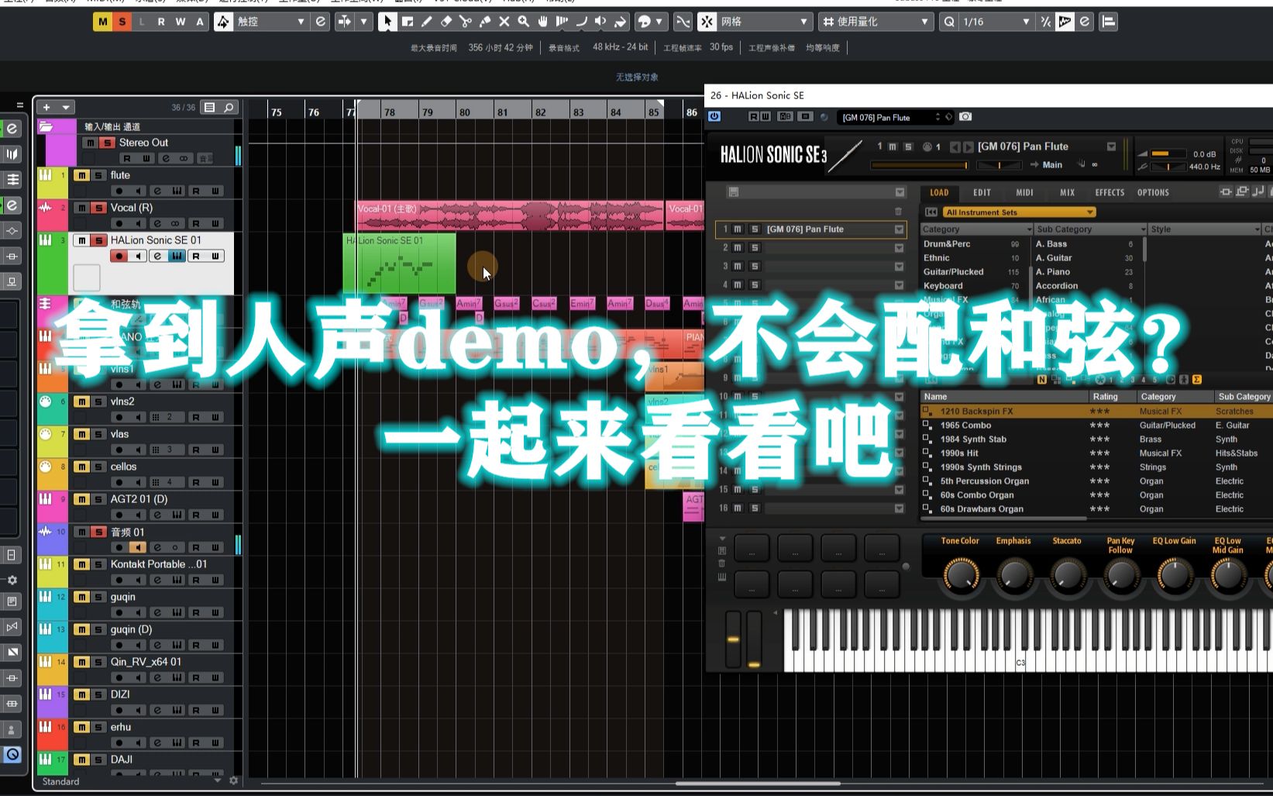Image resolution: width=1273 pixels, height=796 pixels.
Task: Select the Range Selection tool
Action: [408, 22]
